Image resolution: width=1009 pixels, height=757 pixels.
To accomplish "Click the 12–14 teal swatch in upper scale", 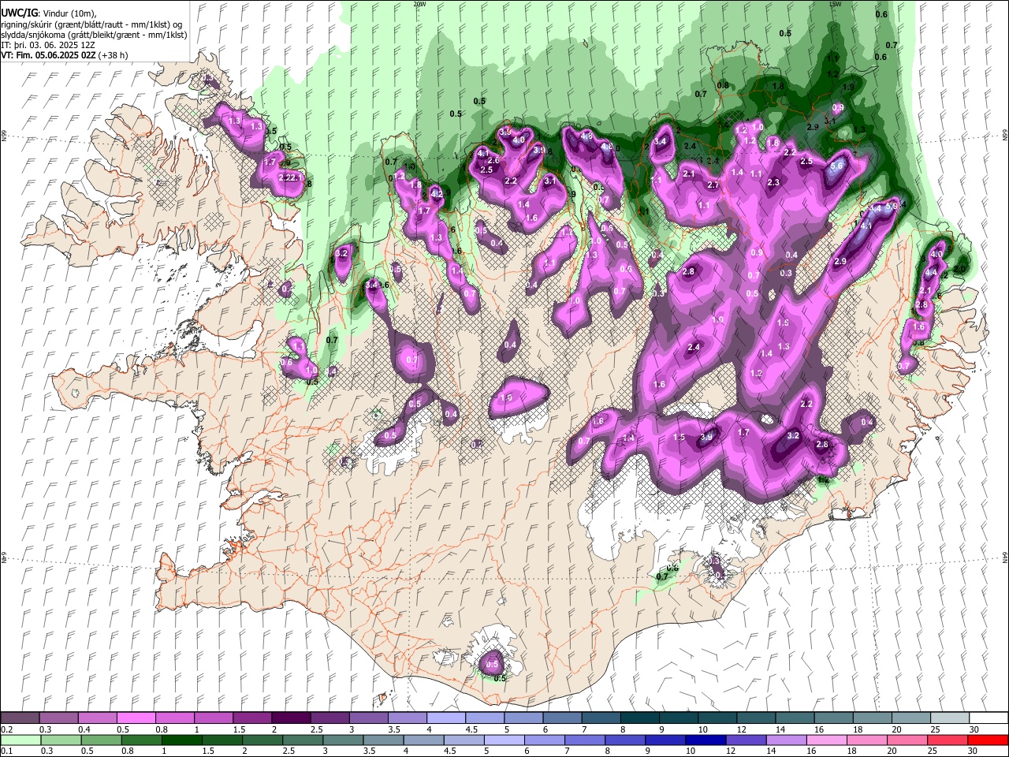I will [754, 718].
